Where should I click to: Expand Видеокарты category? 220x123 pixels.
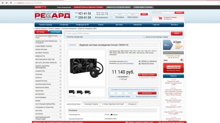click(x=60, y=56)
